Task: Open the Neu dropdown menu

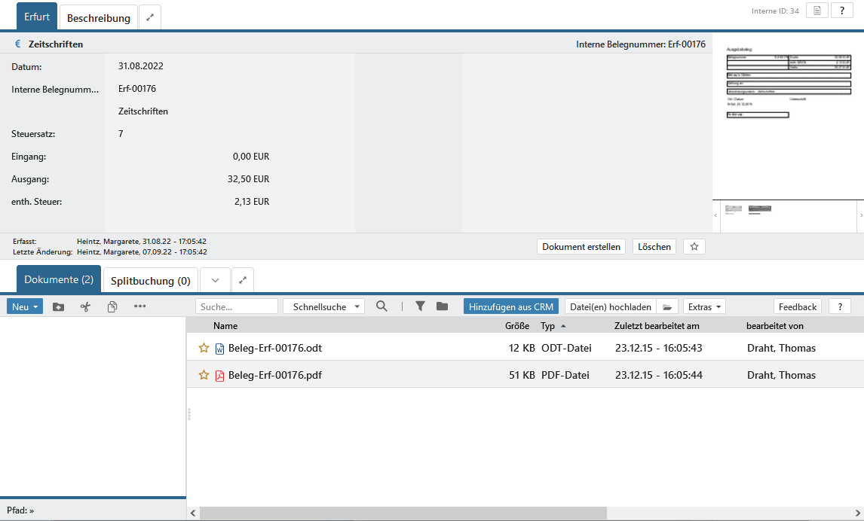Action: (x=25, y=306)
